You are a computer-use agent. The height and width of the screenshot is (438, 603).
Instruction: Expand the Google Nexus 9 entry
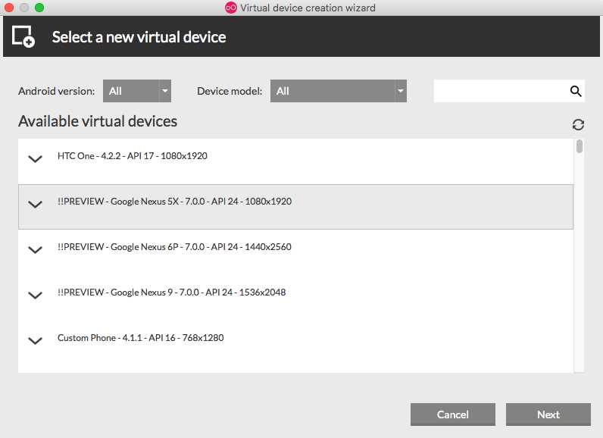[x=36, y=295]
